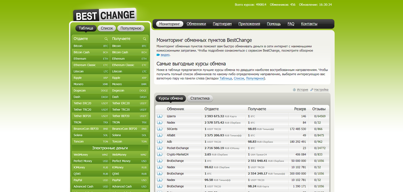Viewport: 403px width, 192px height.
Task: Click the video camera icon before видео
Action: [x=158, y=55]
